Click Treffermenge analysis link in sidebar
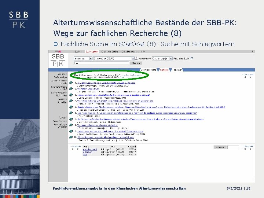 [60, 77]
